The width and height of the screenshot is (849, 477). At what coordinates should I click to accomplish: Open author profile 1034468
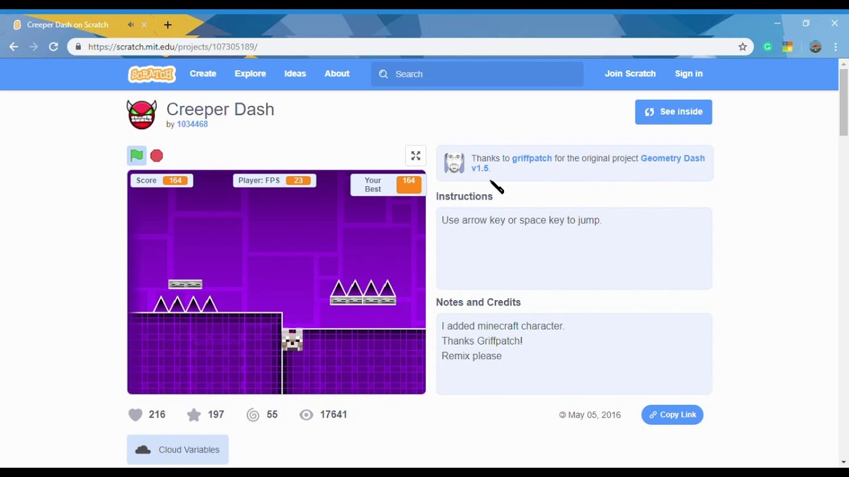192,124
